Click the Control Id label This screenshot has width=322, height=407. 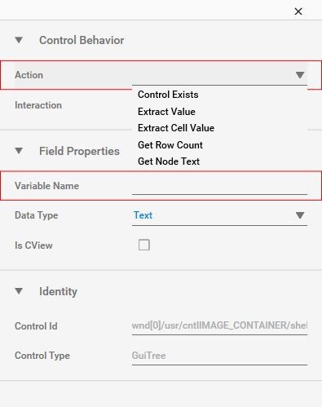(36, 326)
